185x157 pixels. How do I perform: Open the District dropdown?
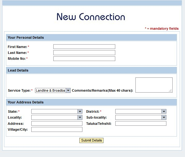(x=141, y=111)
